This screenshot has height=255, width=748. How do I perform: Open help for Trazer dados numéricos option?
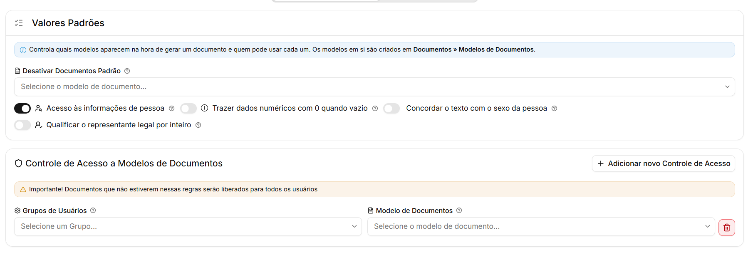click(x=375, y=109)
